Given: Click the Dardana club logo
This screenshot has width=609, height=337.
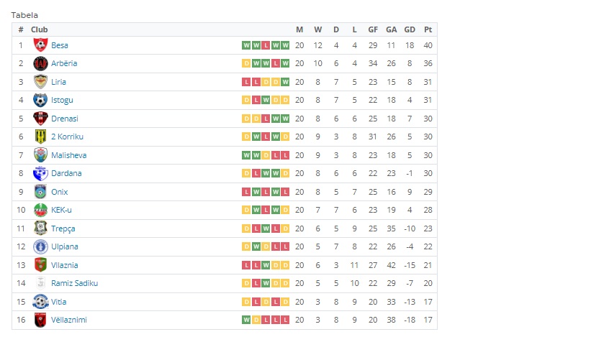Looking at the screenshot, I should coord(40,173).
